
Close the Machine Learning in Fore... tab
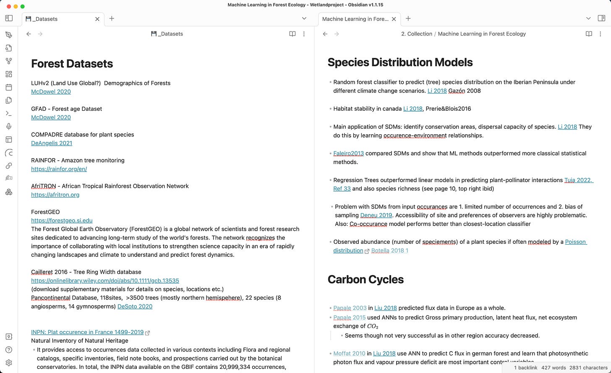(394, 19)
